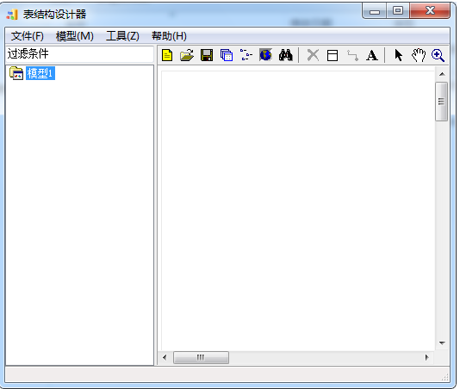
Task: Click the 过滤条件 filter input field
Action: pos(79,54)
